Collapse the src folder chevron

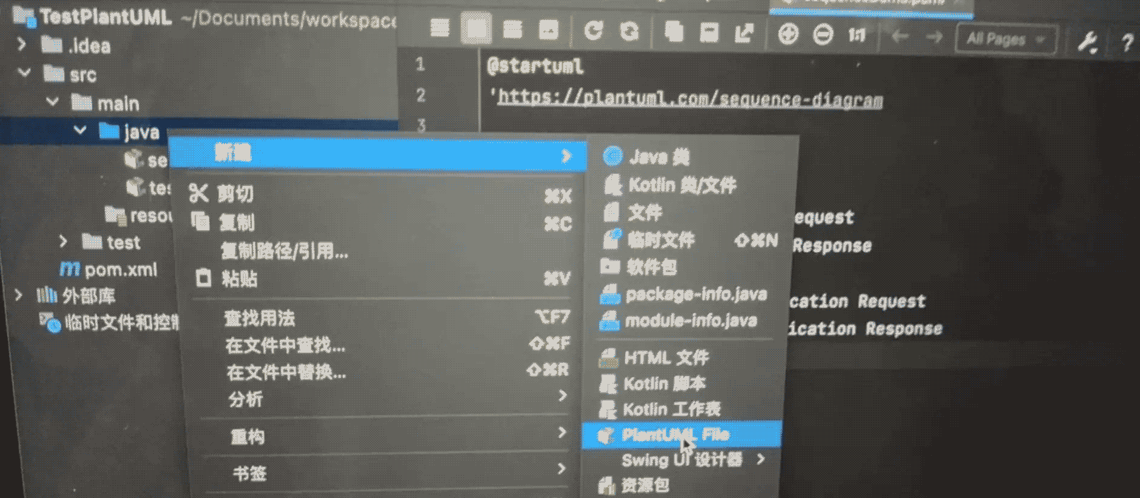tap(24, 73)
